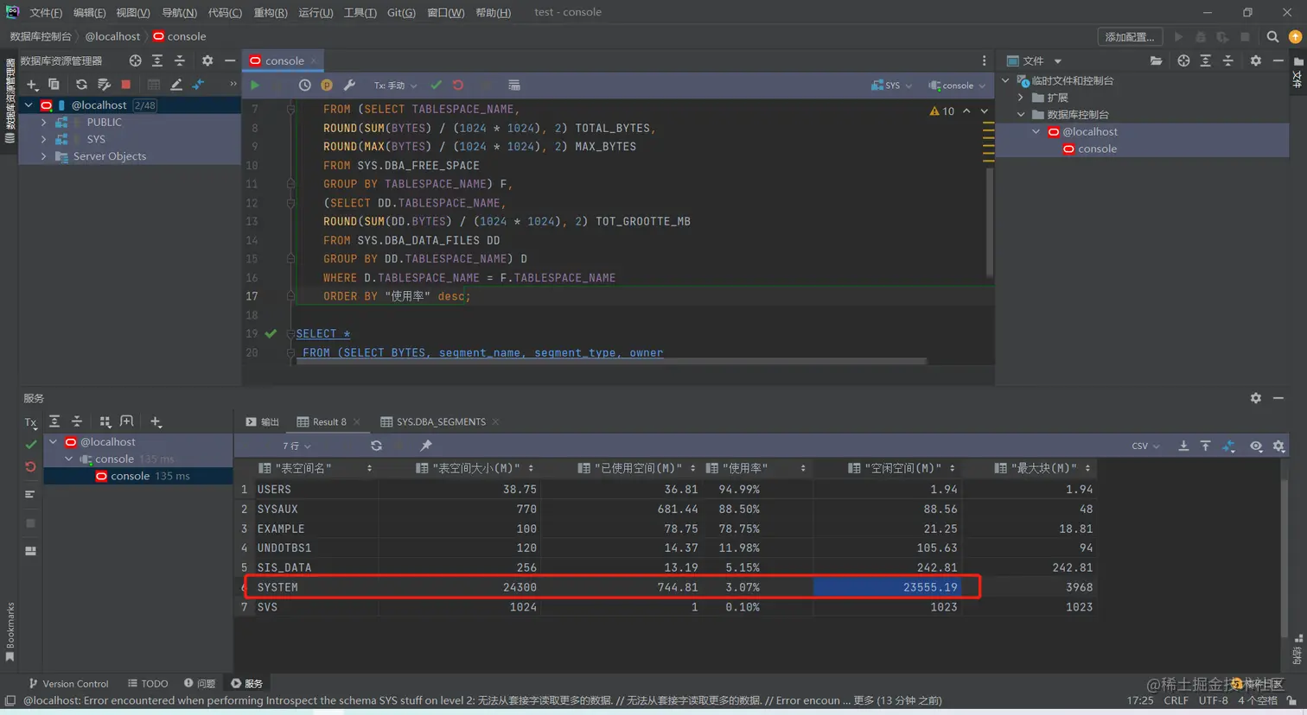Click the 10 warnings inspection indicator
The width and height of the screenshot is (1307, 715).
[941, 111]
